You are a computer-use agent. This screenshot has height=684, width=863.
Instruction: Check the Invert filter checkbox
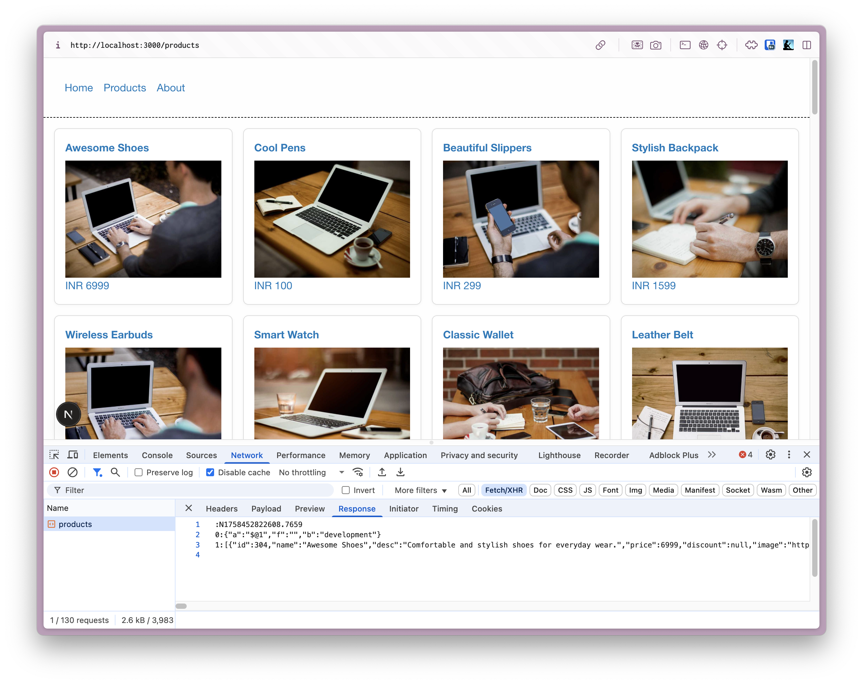[346, 490]
